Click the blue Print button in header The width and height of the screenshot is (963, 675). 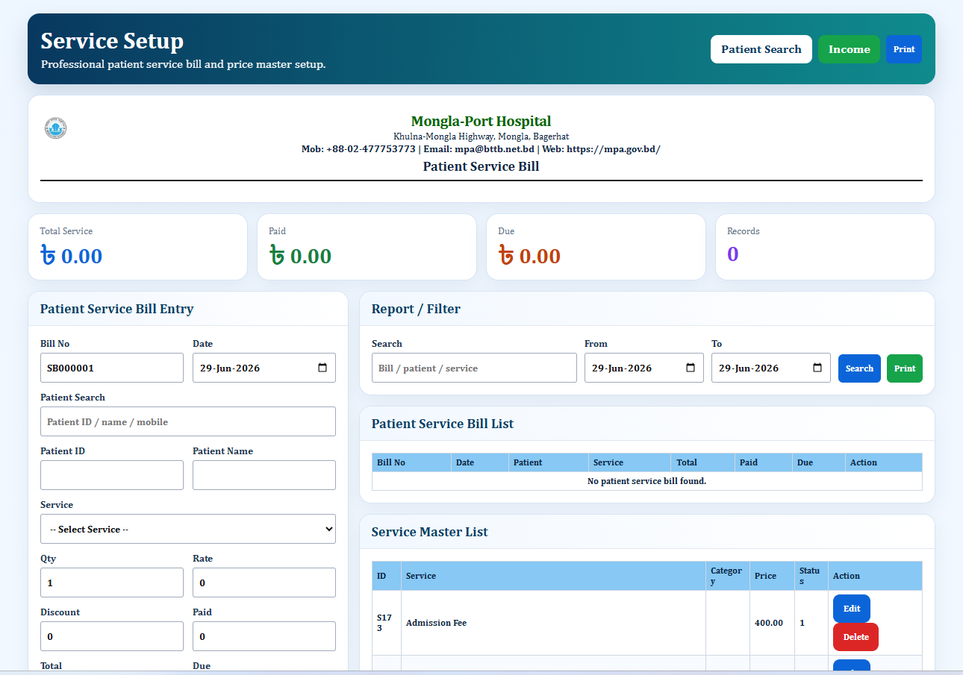[904, 49]
